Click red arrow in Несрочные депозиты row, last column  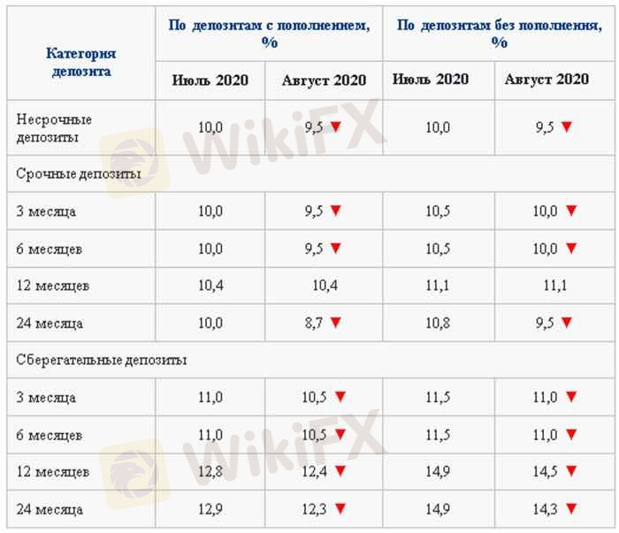(x=567, y=127)
